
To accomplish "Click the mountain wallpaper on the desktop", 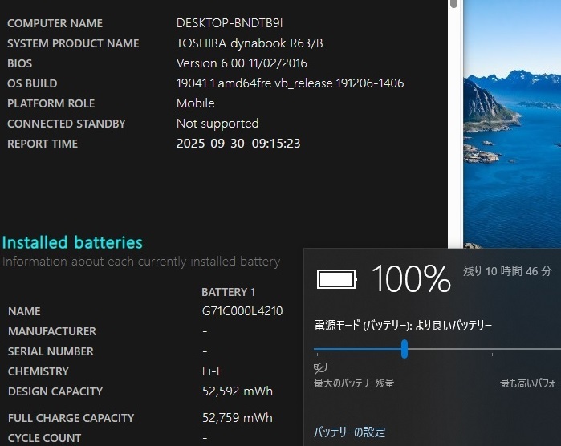I will tap(514, 120).
